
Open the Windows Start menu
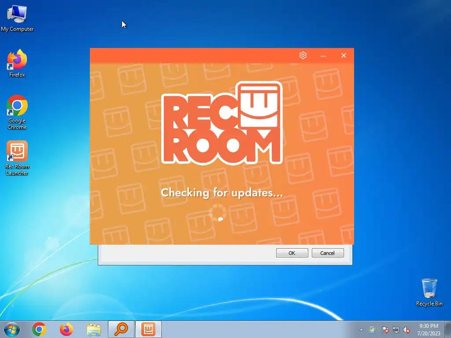tap(12, 329)
